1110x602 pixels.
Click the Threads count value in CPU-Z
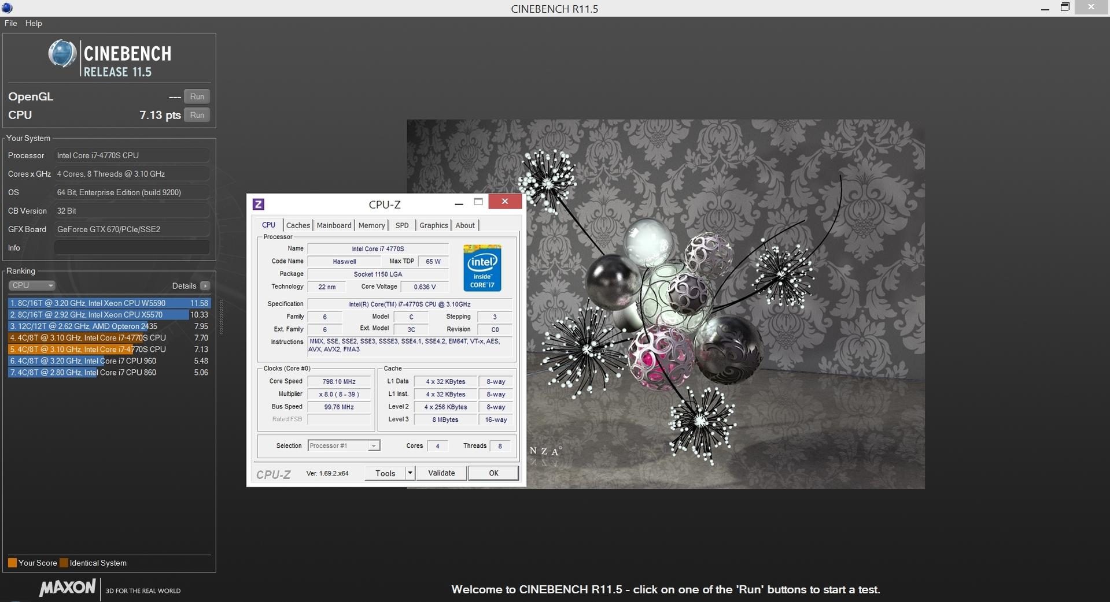coord(500,445)
